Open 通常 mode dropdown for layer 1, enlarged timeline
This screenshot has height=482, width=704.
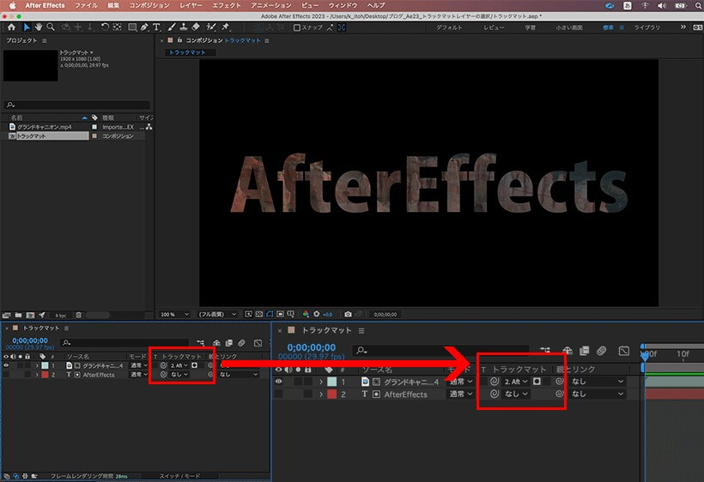coord(461,382)
